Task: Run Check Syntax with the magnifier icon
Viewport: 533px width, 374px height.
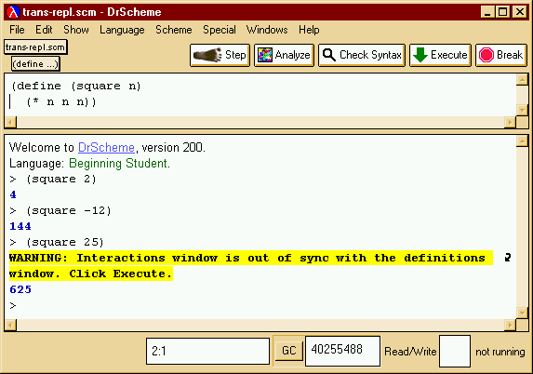Action: [x=362, y=55]
